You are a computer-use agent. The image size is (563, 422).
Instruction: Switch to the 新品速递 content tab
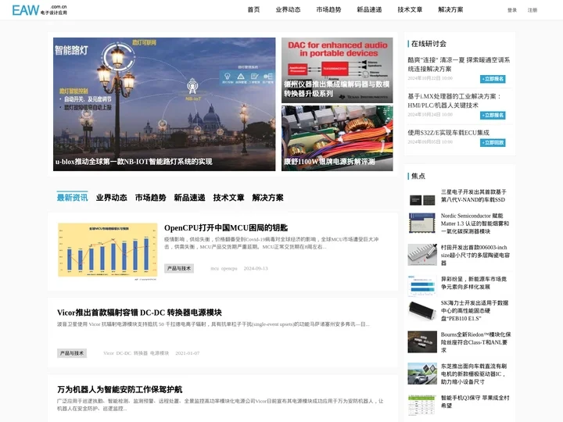pyautogui.click(x=189, y=198)
